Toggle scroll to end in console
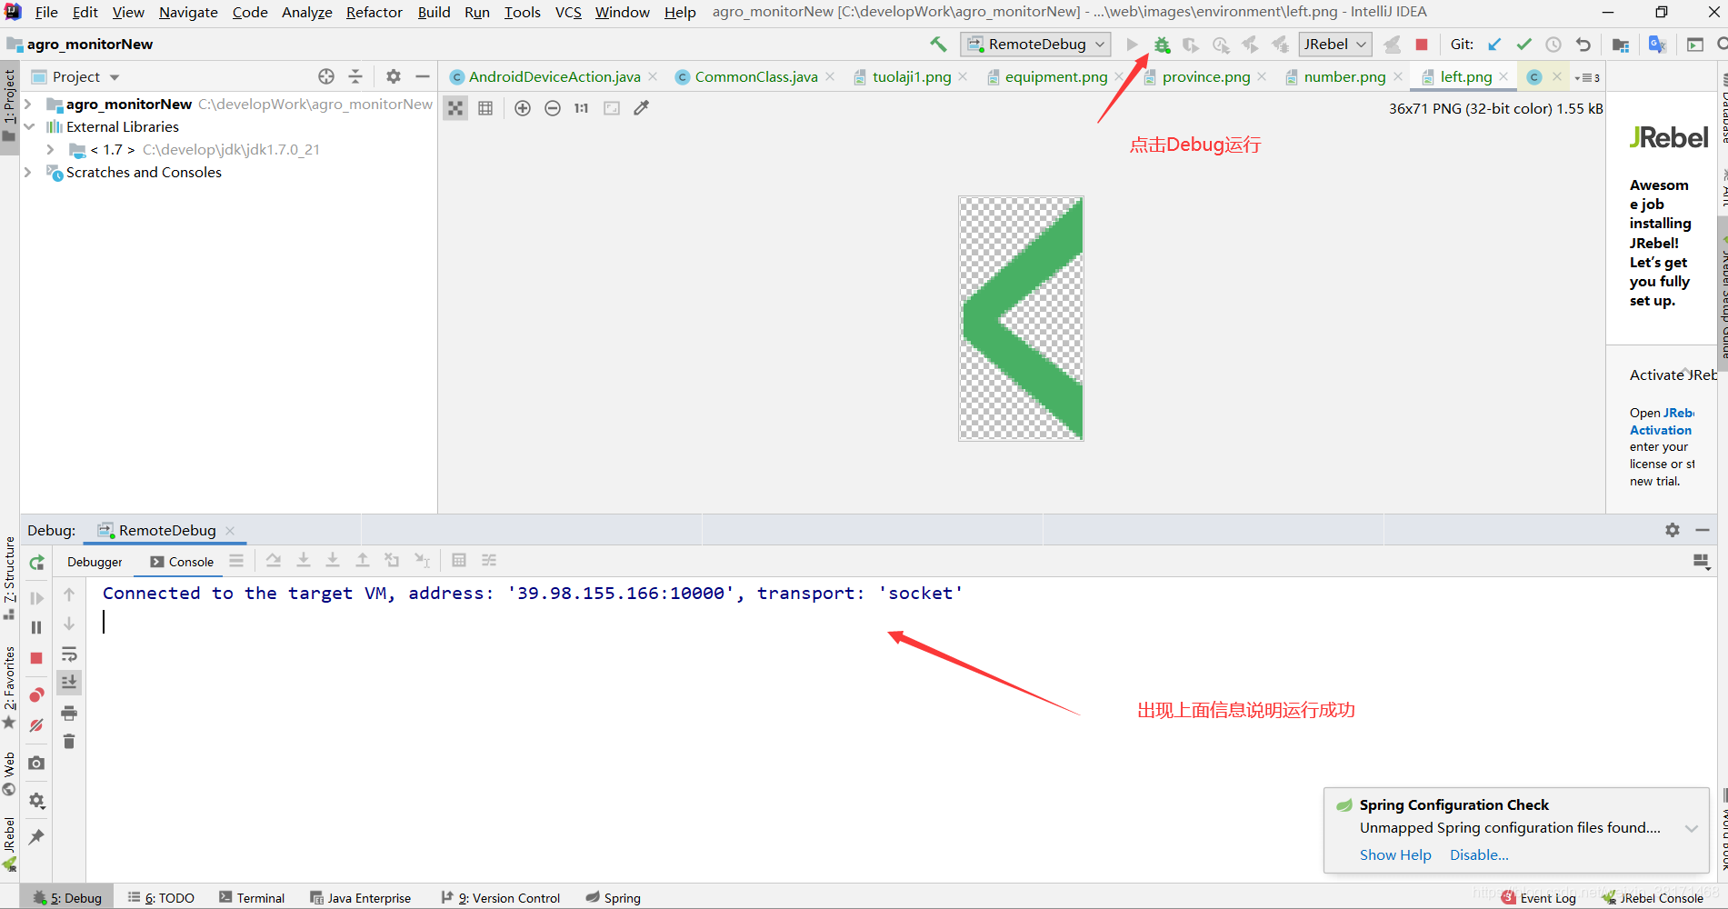Image resolution: width=1728 pixels, height=909 pixels. point(69,682)
